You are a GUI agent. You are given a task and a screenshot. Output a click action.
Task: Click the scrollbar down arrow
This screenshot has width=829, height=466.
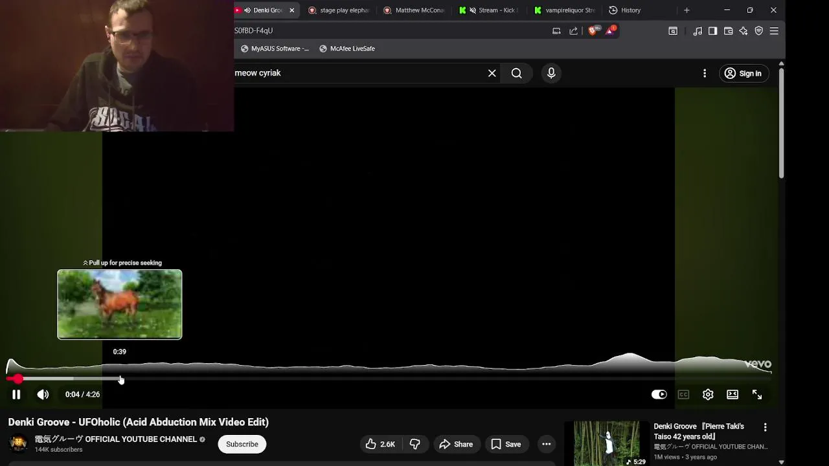[782, 462]
